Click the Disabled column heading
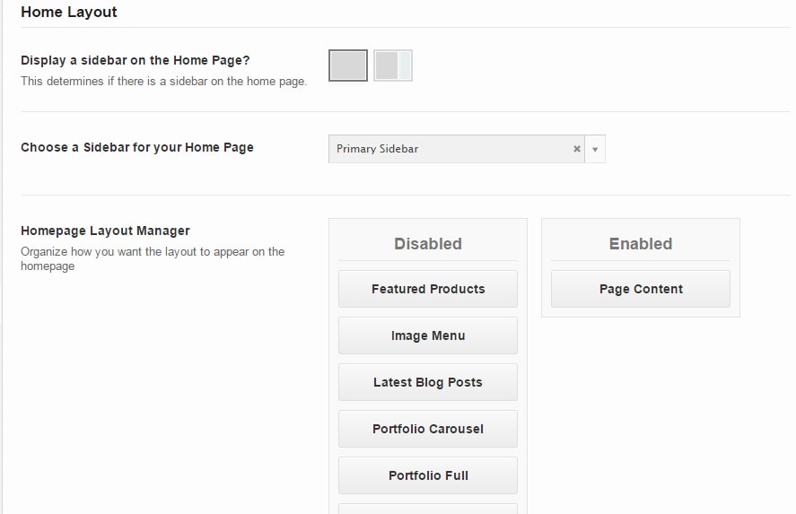The image size is (796, 514). point(428,244)
